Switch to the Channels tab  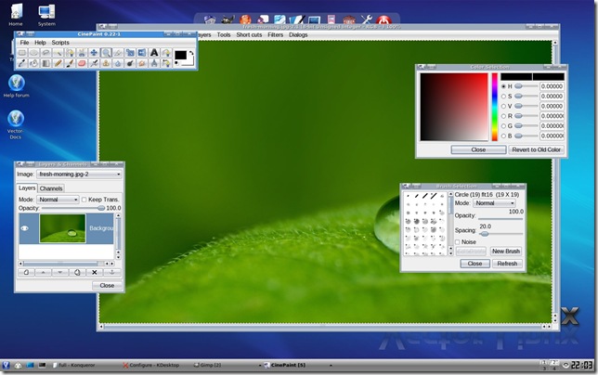(51, 188)
